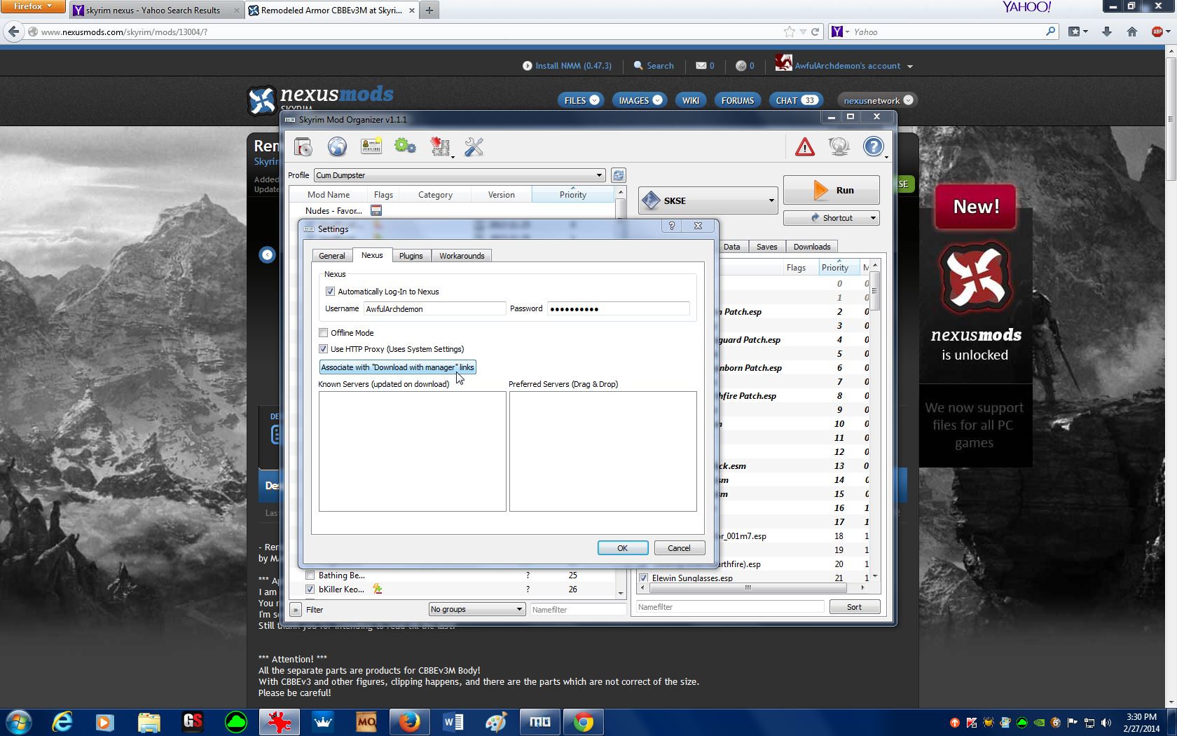Click the previous image arrow on the Nexus page
The height and width of the screenshot is (736, 1177).
[267, 254]
